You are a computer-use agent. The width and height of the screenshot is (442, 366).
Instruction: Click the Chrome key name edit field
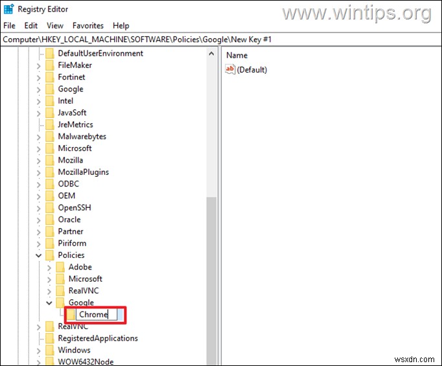tap(97, 314)
